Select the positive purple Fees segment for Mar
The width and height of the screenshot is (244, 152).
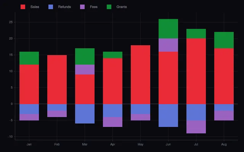click(x=85, y=70)
